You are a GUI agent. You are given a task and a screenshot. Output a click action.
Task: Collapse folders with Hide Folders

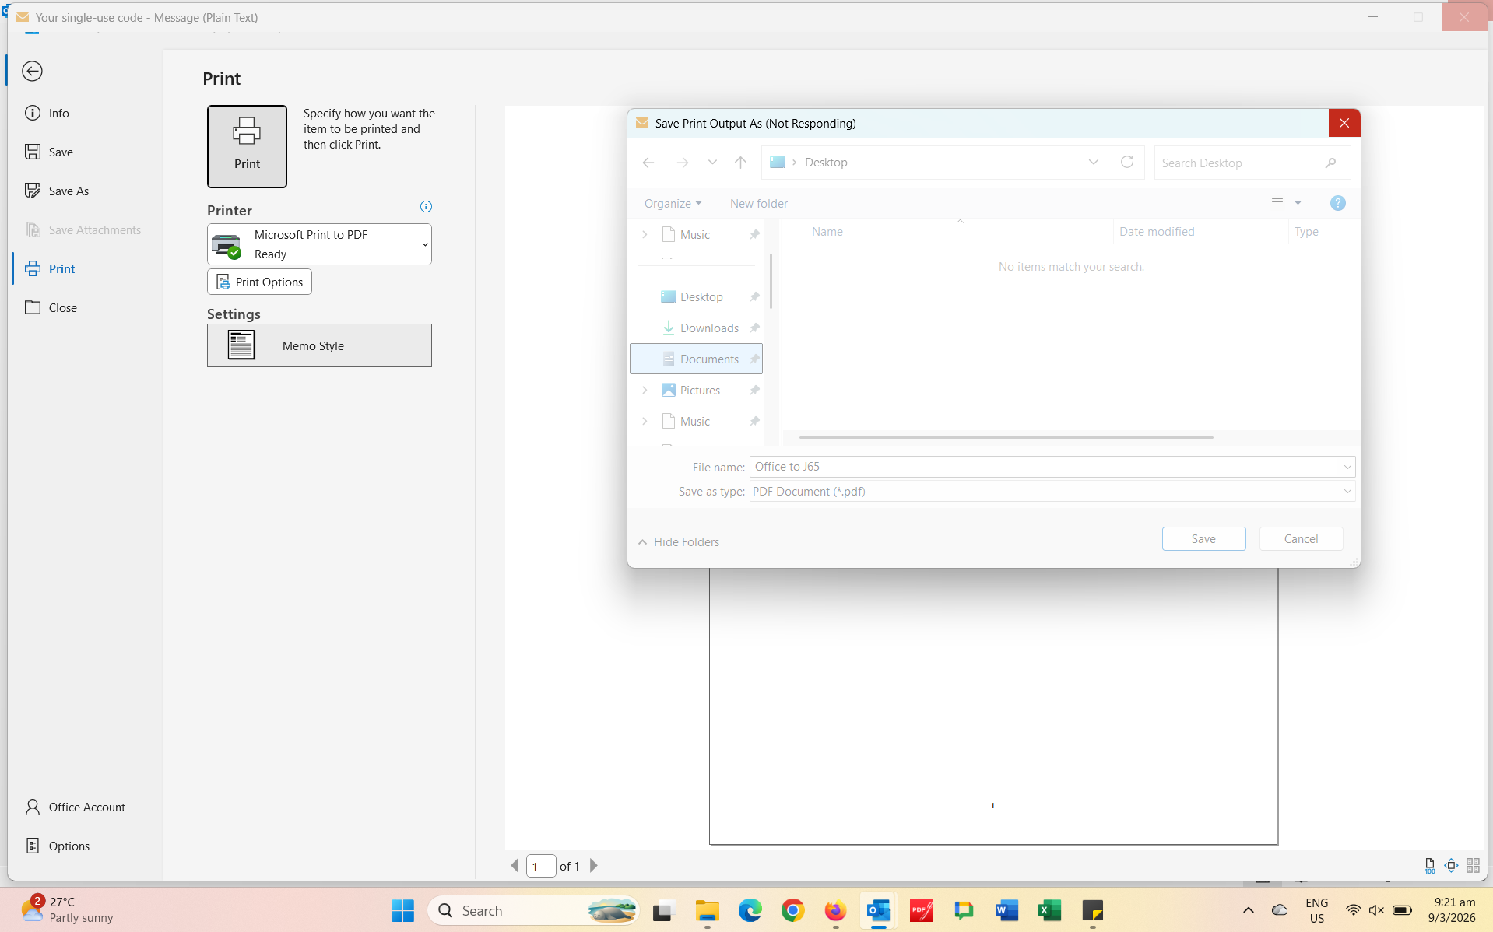[679, 542]
